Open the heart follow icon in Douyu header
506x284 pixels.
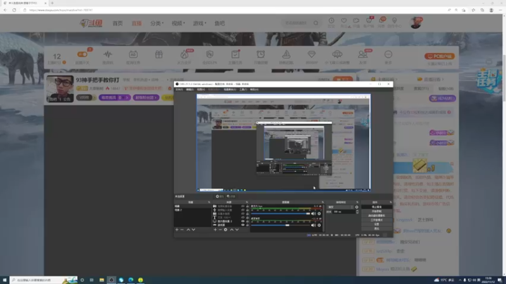click(344, 21)
